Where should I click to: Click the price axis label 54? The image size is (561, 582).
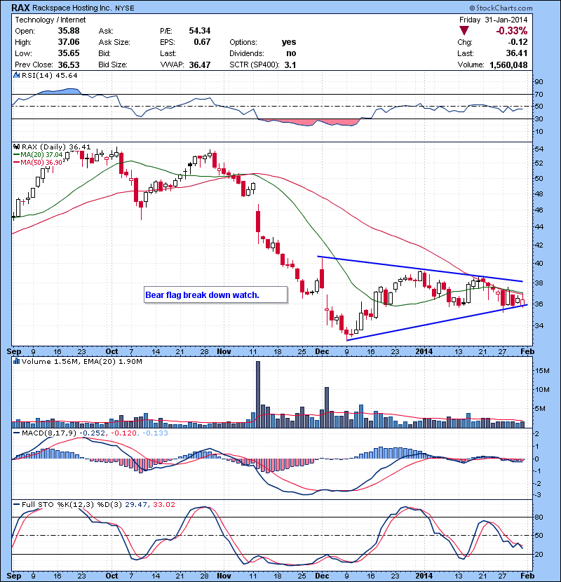(x=539, y=149)
